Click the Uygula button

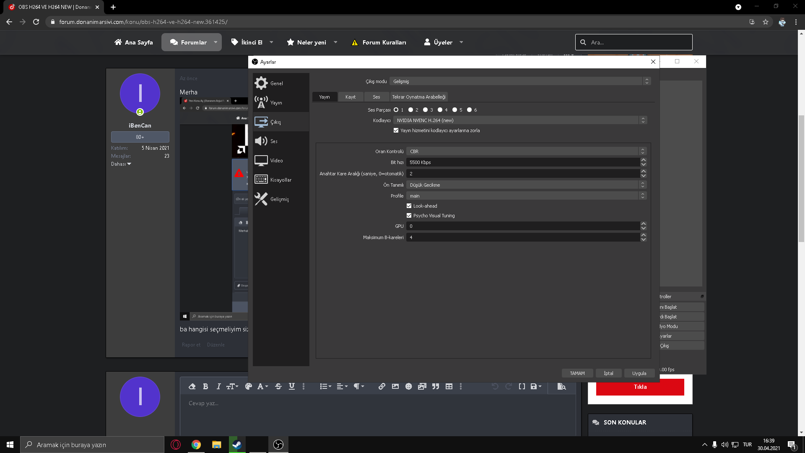tap(639, 373)
